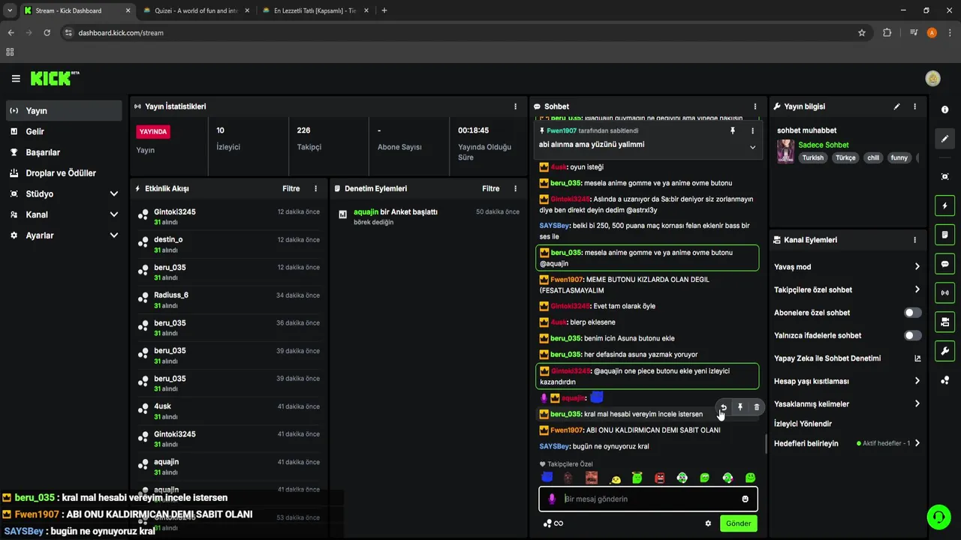
Task: Open Gelir in the left sidebar
Action: click(64, 131)
